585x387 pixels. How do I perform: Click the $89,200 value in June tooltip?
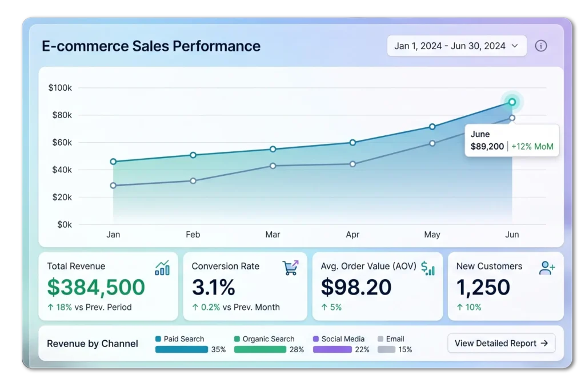click(487, 147)
